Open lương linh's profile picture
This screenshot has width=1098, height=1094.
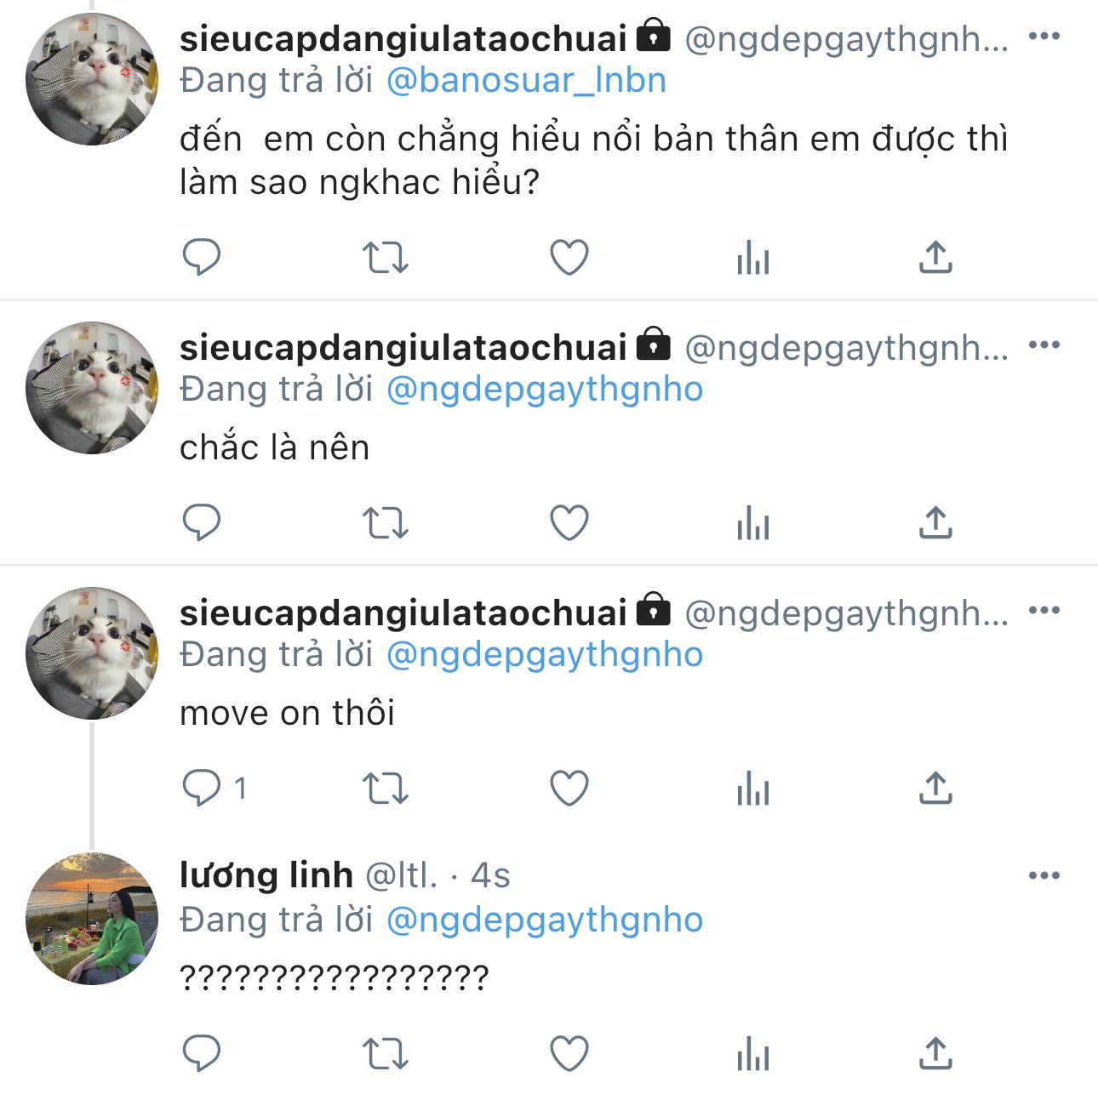click(x=92, y=919)
